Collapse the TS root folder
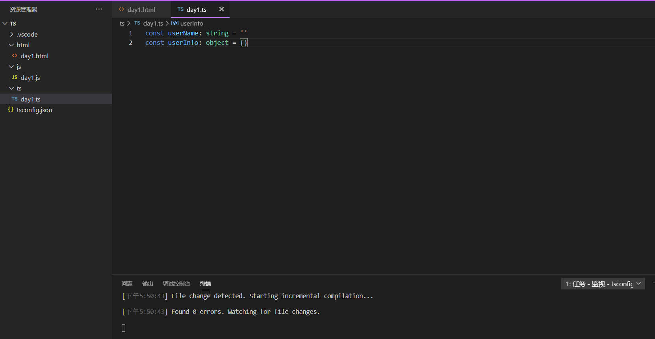Screen dimensions: 655x339 coord(56,24)
